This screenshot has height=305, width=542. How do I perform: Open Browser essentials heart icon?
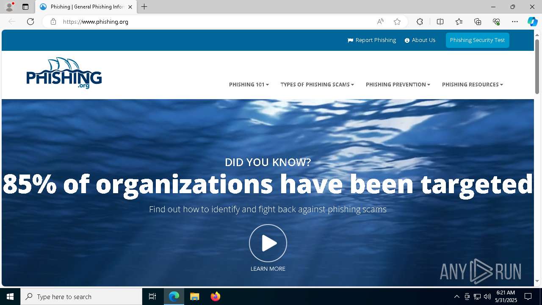(496, 22)
